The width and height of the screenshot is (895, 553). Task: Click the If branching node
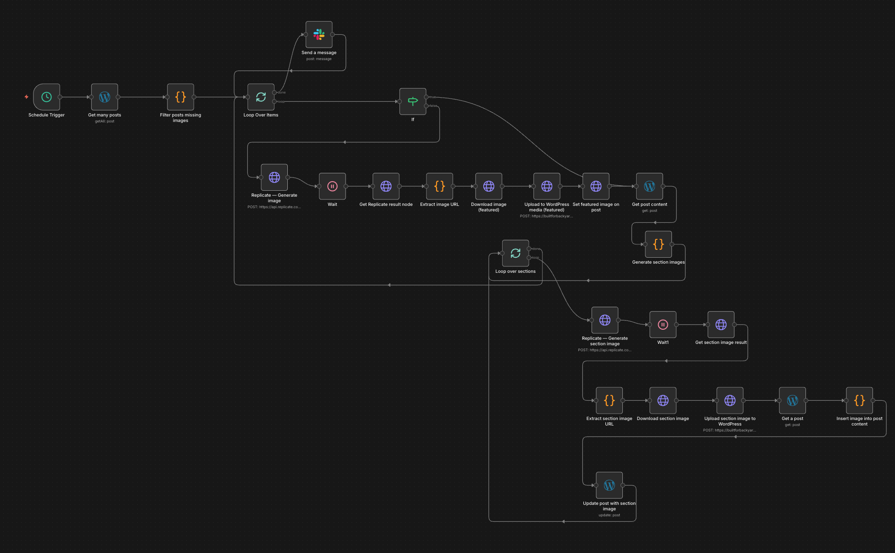(x=413, y=101)
